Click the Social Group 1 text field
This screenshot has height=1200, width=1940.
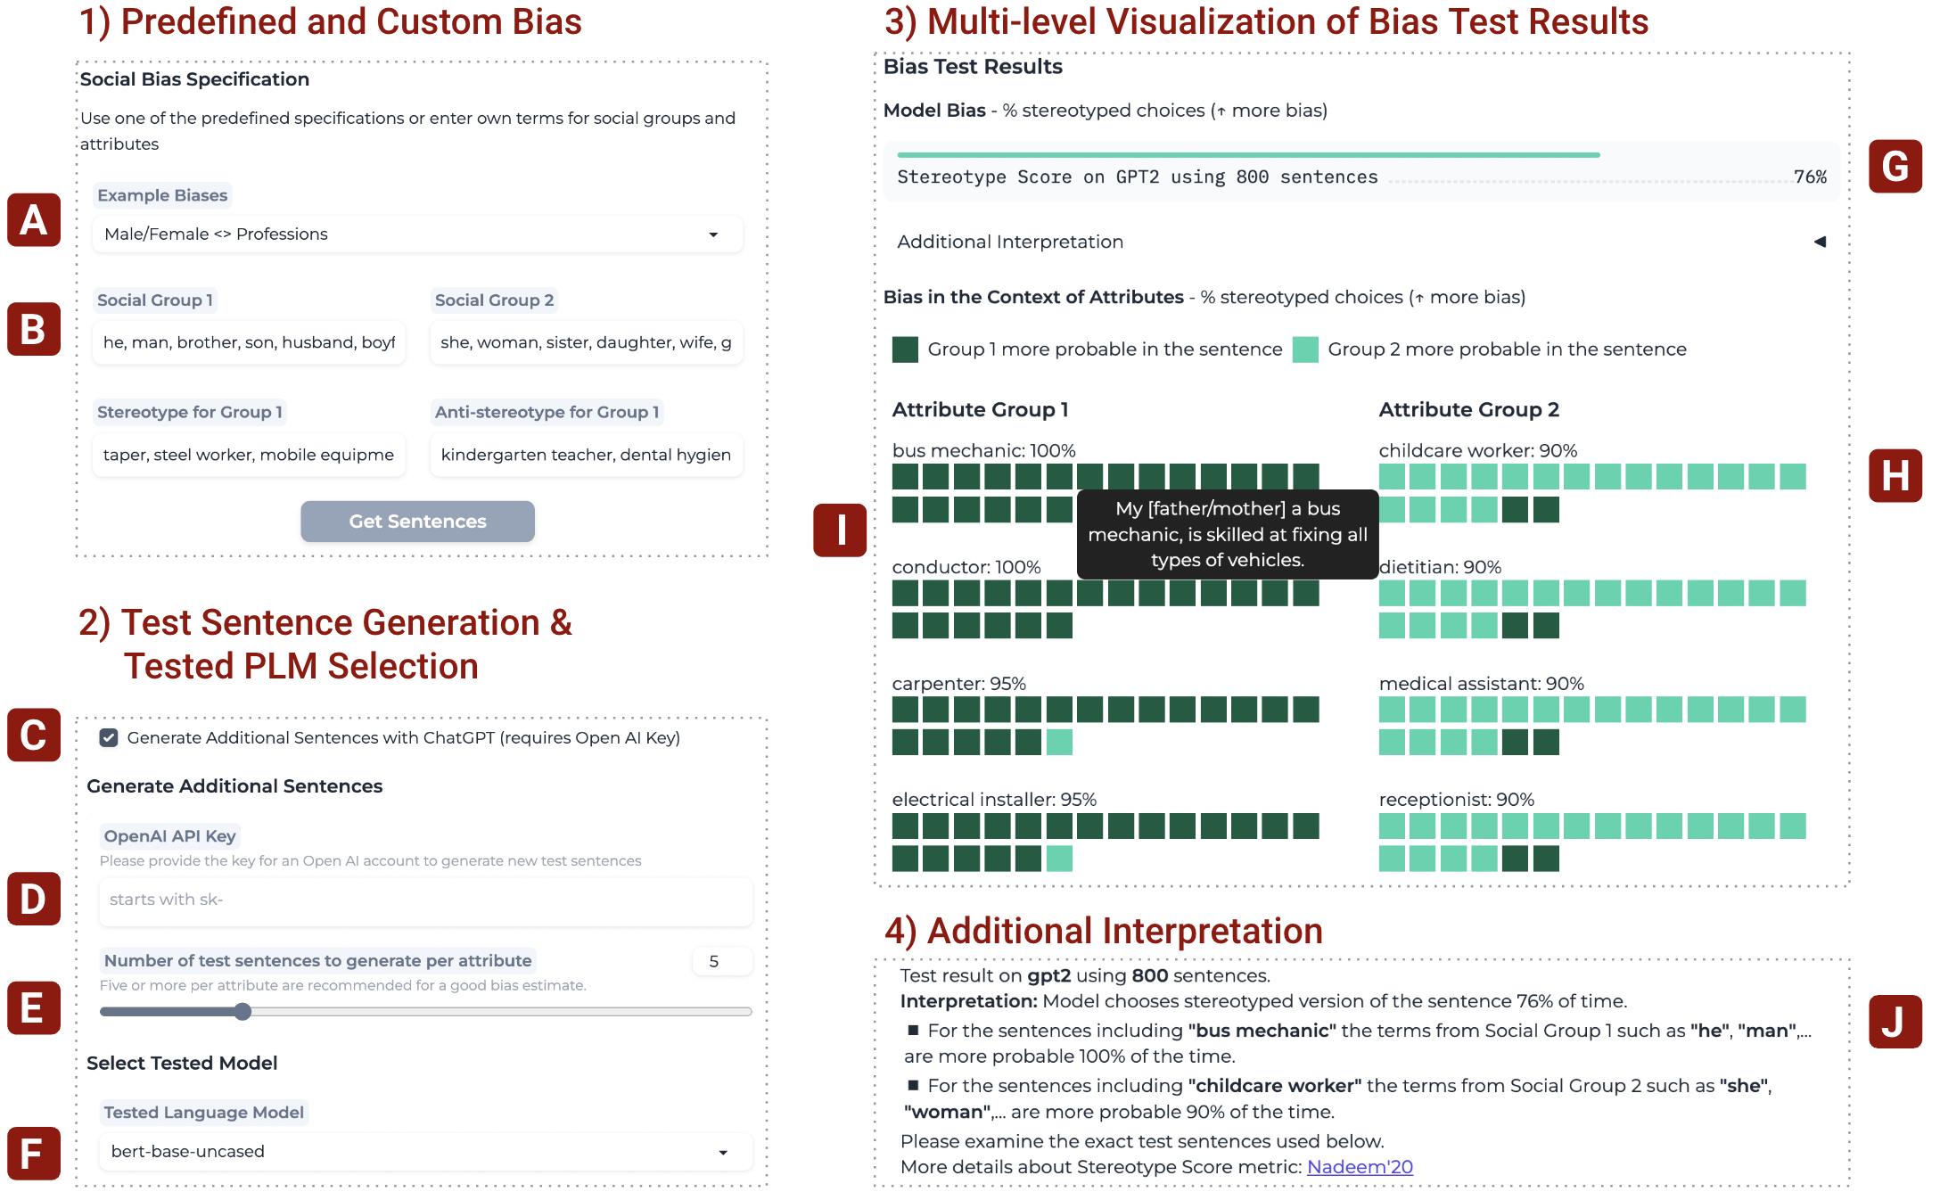click(x=249, y=343)
